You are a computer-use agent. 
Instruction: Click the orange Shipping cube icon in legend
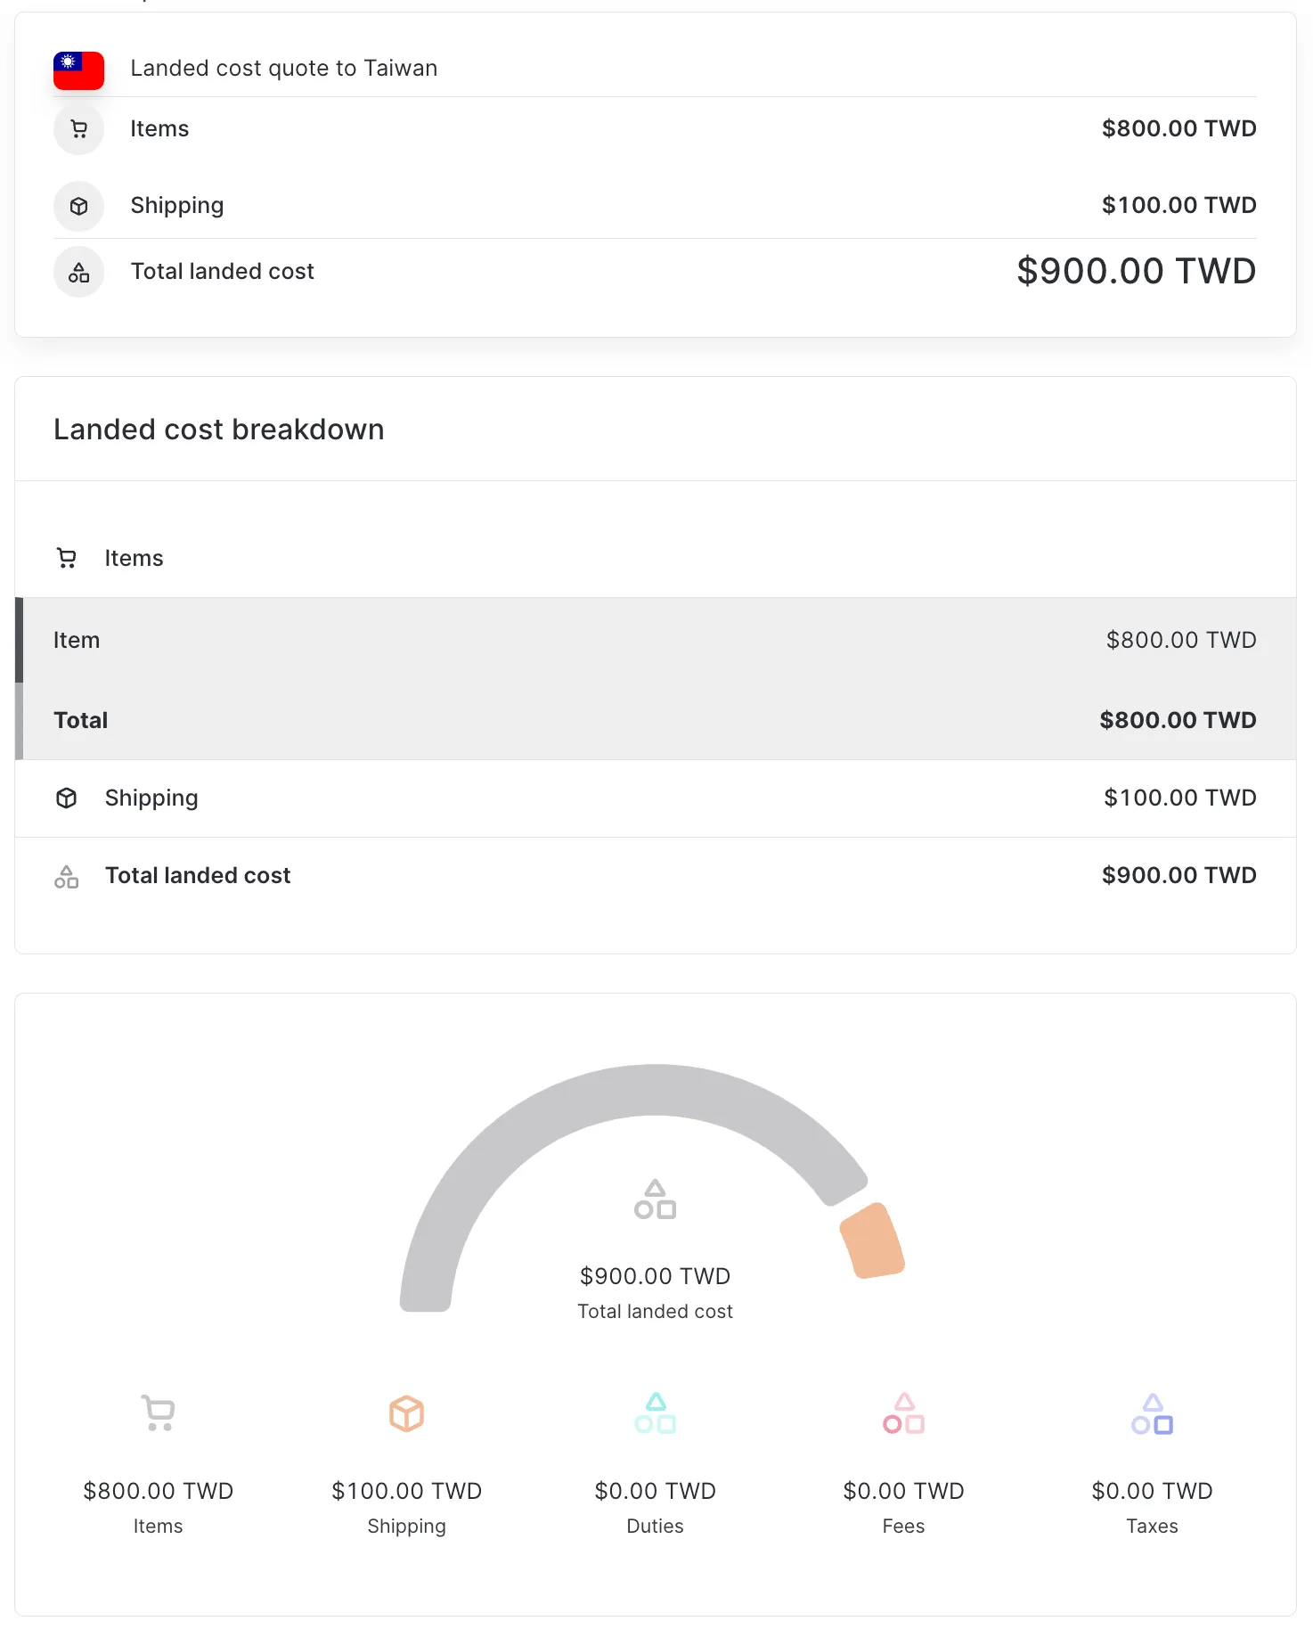coord(406,1413)
